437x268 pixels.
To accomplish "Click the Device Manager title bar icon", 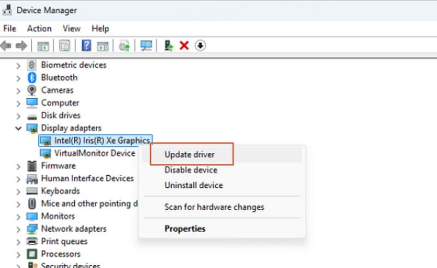I will tap(8, 10).
